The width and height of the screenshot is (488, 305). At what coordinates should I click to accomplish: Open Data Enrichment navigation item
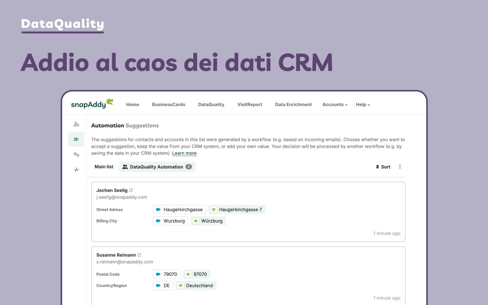point(294,104)
